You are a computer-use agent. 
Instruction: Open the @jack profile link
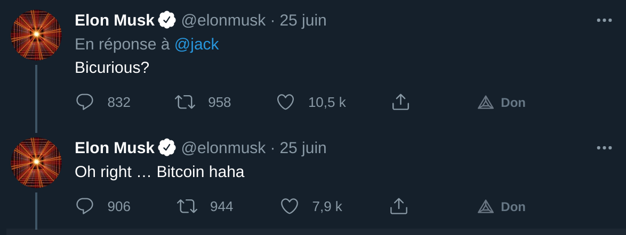197,44
